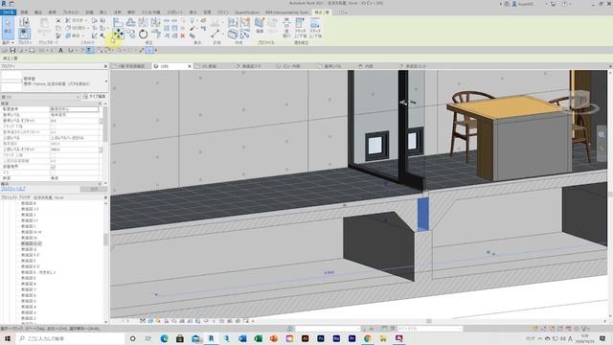Open Microsoft Edge from taskbar
Screen dimensions: 613x345
tap(164, 338)
